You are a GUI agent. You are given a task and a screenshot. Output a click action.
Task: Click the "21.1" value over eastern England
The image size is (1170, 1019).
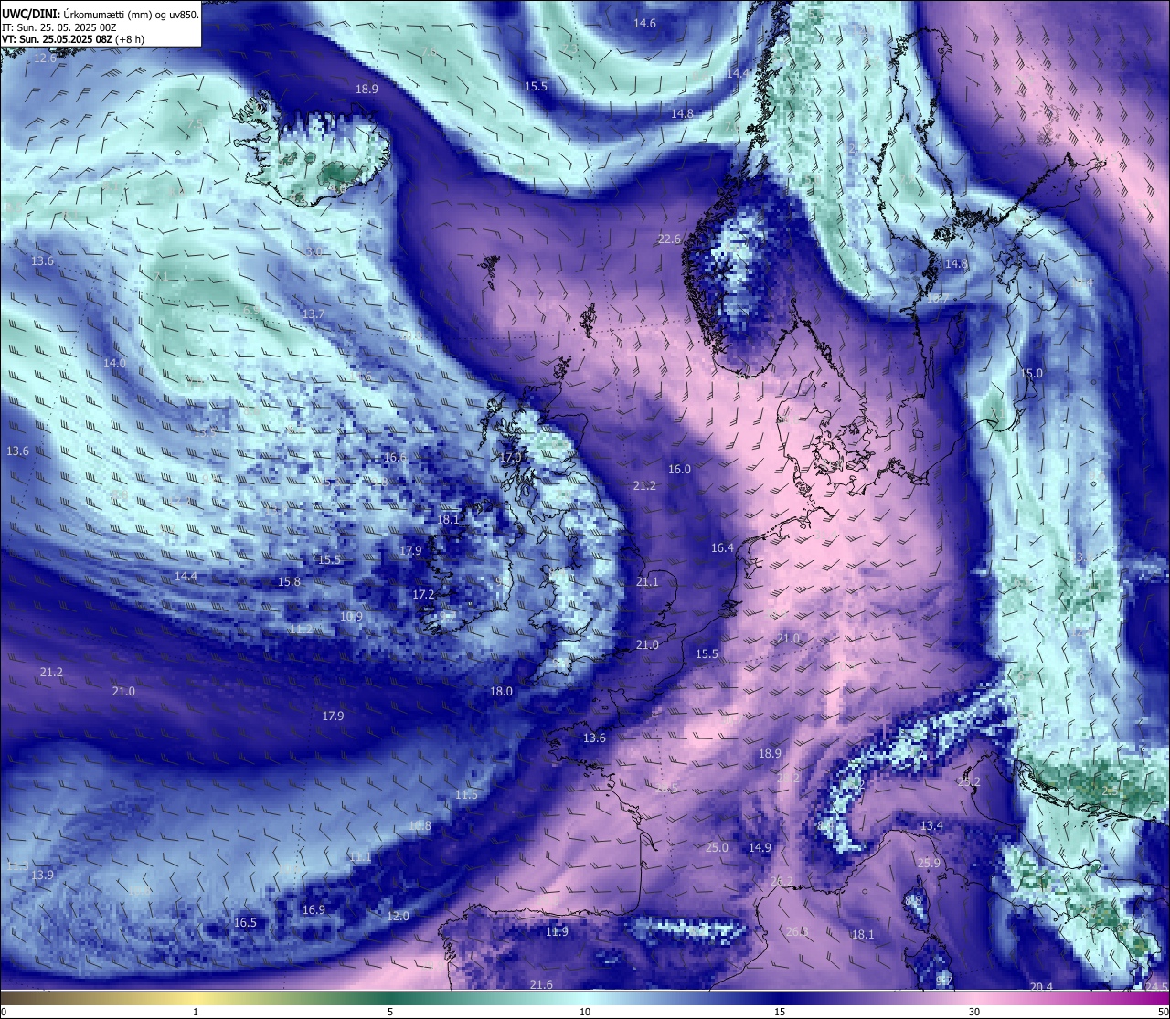pos(647,581)
